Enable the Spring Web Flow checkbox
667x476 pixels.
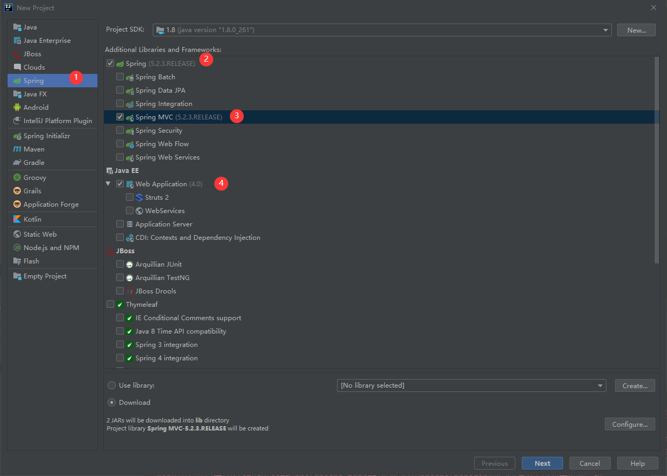point(120,143)
